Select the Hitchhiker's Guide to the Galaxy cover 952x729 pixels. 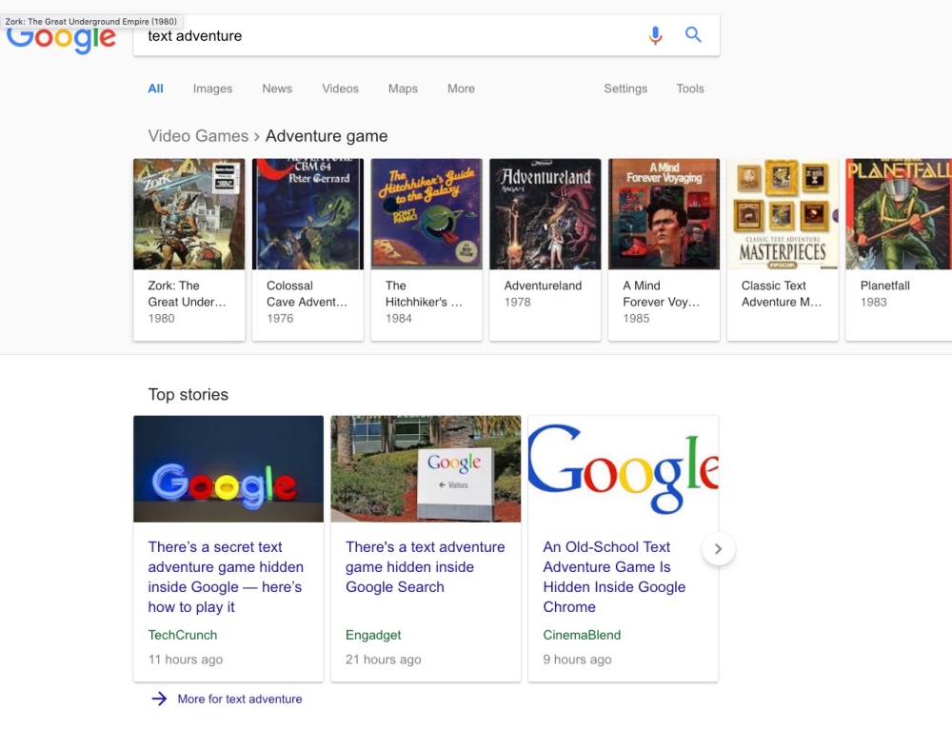[x=426, y=214]
